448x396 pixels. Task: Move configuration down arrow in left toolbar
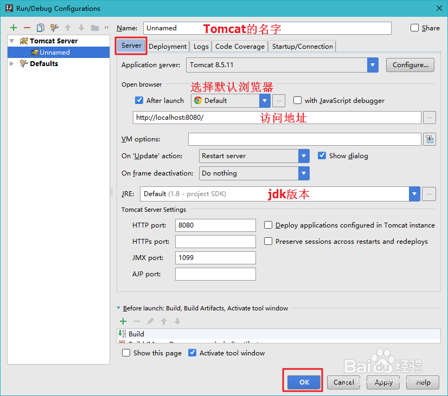tap(81, 28)
